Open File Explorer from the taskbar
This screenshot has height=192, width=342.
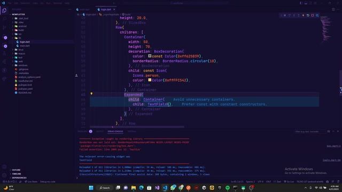point(134,188)
